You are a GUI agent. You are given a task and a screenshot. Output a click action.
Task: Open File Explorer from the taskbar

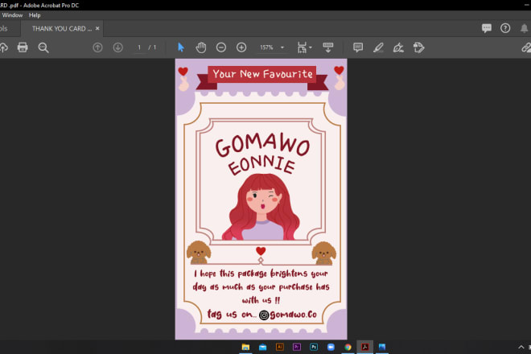pos(245,347)
